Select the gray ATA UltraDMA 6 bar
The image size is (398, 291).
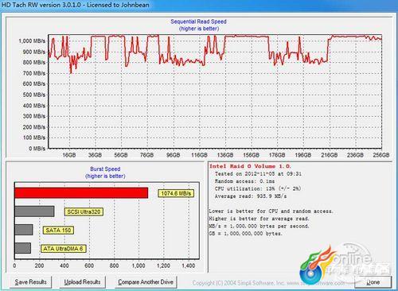click(23, 248)
